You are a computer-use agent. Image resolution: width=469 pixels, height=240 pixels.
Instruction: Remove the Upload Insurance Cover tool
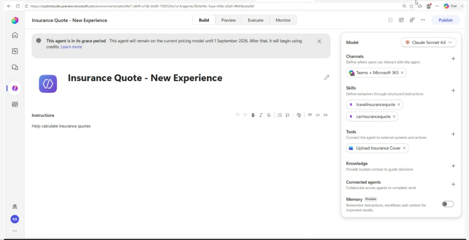tap(404, 148)
